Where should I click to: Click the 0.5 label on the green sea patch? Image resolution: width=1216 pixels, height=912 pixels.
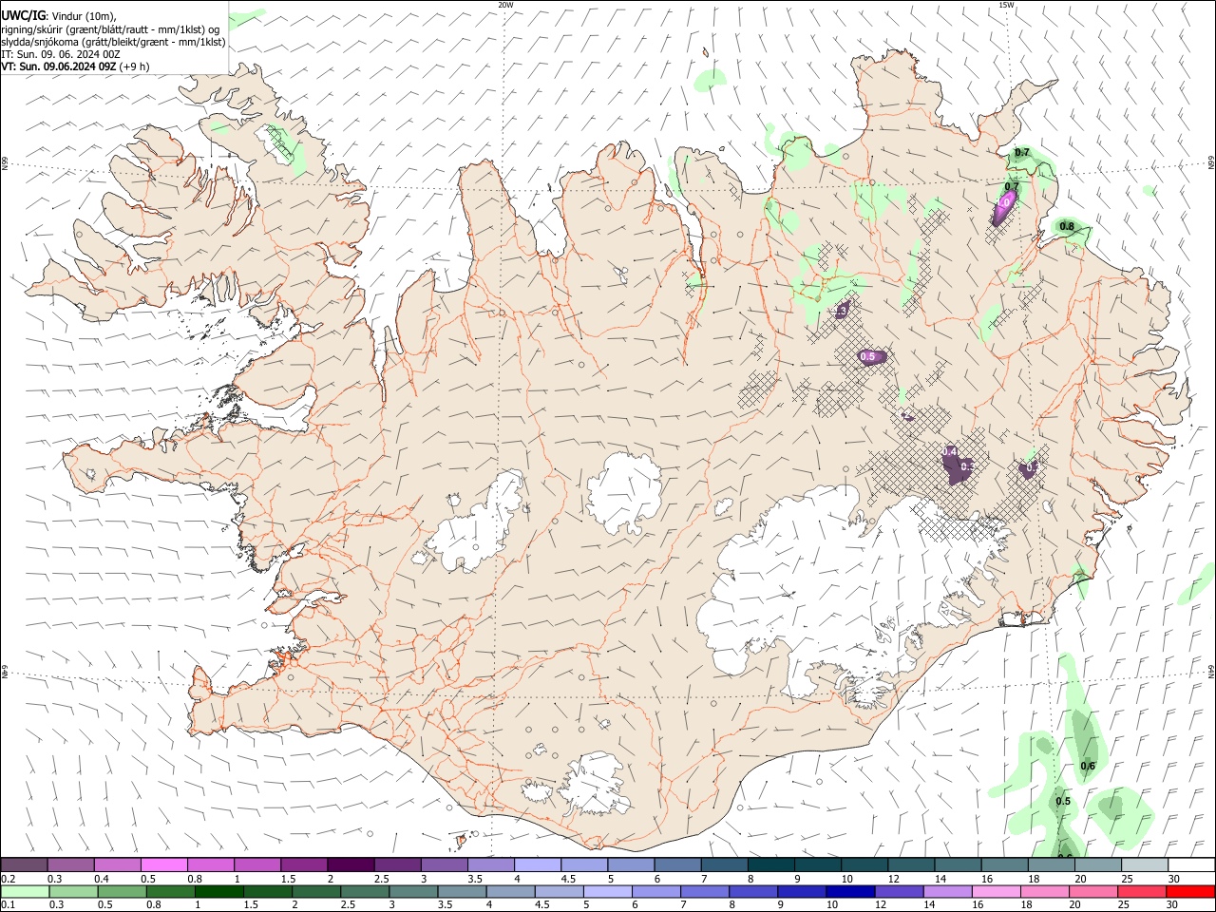(x=1063, y=801)
